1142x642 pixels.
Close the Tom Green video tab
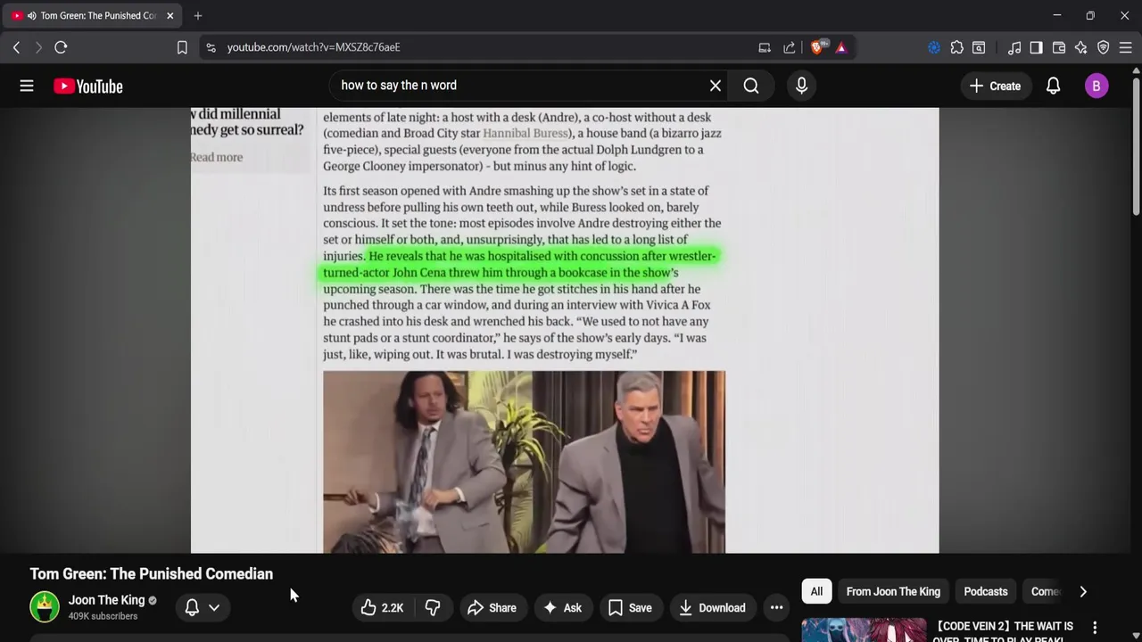click(x=170, y=15)
